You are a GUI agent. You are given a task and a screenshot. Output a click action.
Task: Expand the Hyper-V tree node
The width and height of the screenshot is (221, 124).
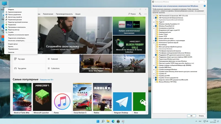point(154,22)
